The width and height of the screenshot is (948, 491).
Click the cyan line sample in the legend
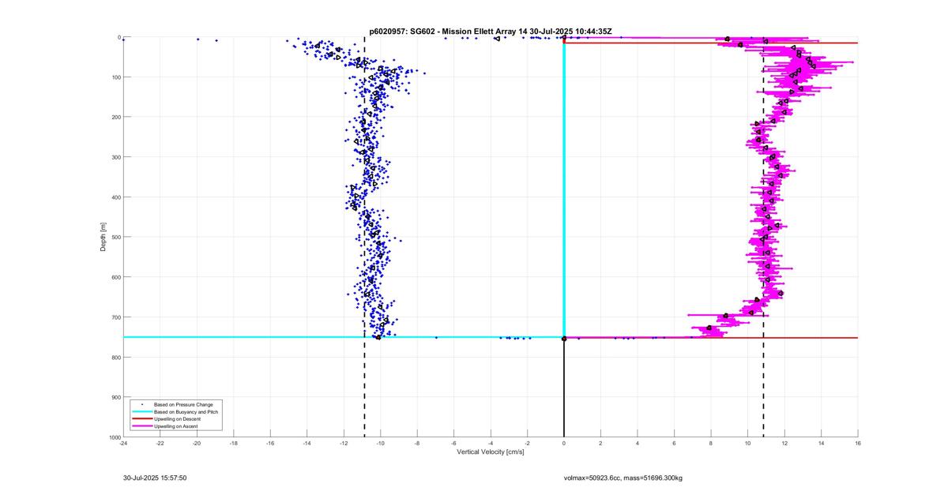pyautogui.click(x=141, y=412)
